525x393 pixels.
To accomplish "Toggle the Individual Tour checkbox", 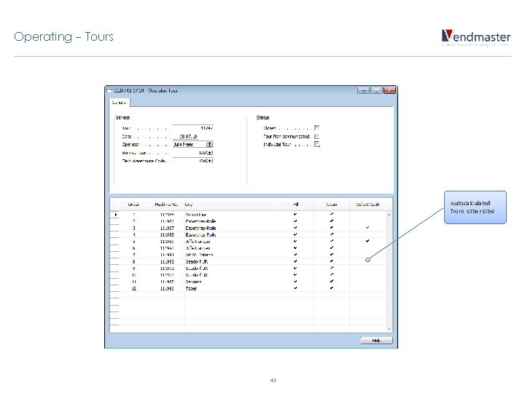I will [316, 144].
